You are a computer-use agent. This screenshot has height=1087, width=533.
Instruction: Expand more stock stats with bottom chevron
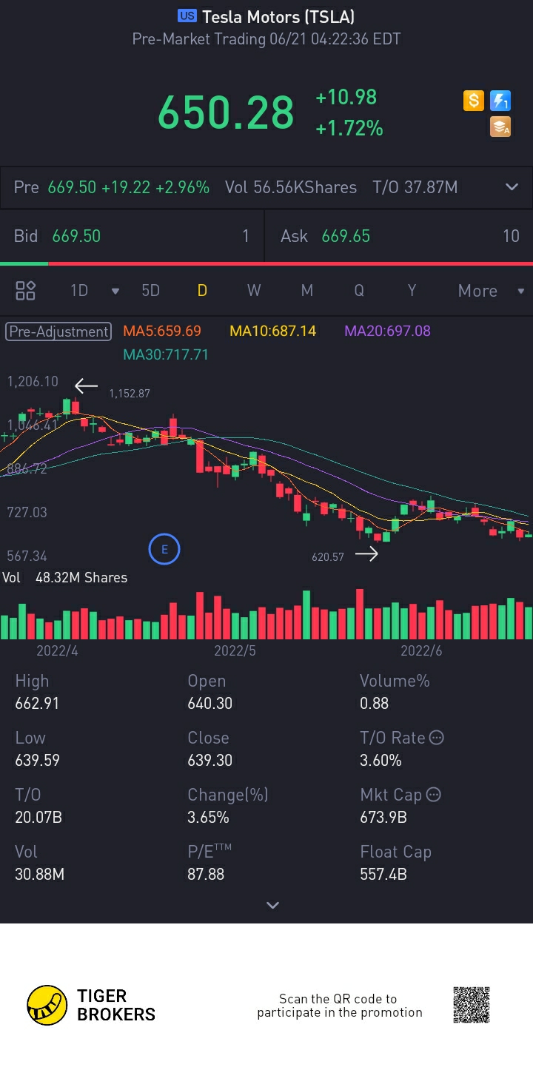coord(272,905)
